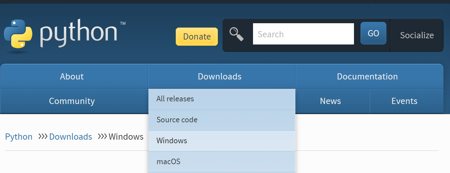Click the yellow Donate button

pyautogui.click(x=197, y=37)
